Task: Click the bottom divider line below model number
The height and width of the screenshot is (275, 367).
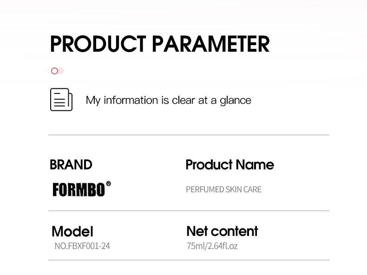Action: [189, 260]
